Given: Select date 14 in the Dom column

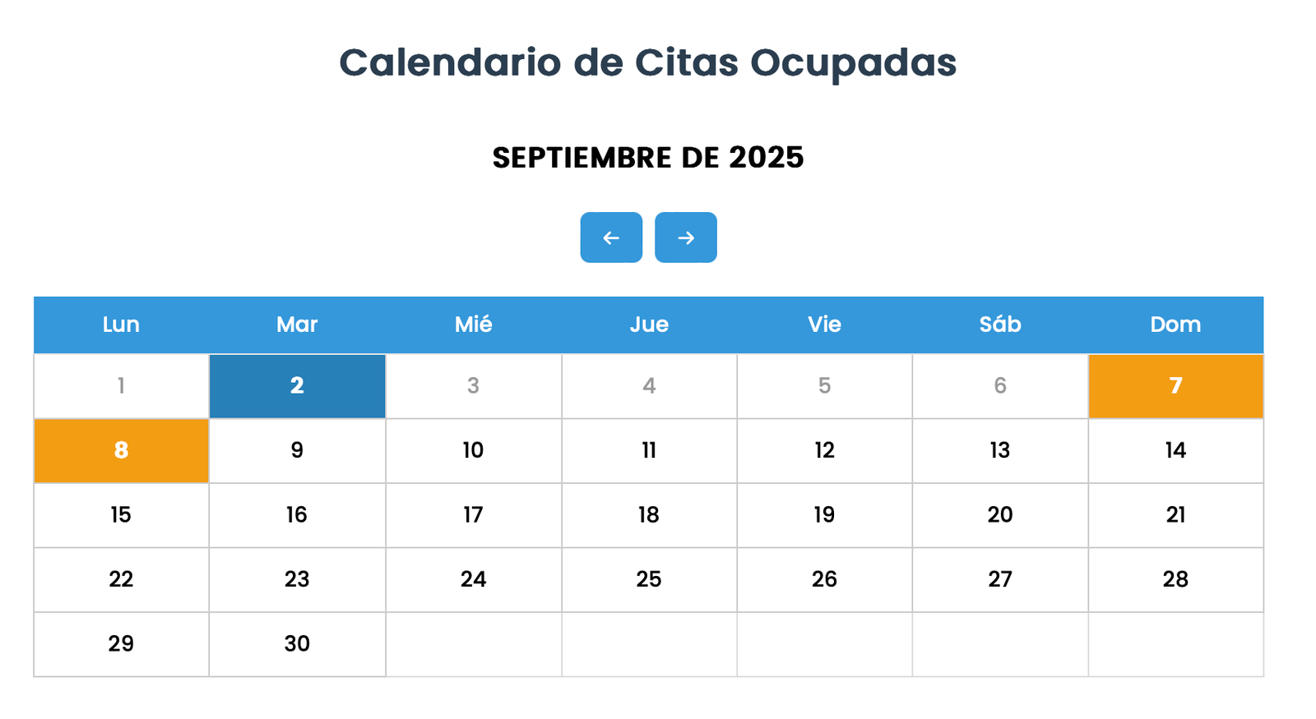Looking at the screenshot, I should tap(1175, 450).
